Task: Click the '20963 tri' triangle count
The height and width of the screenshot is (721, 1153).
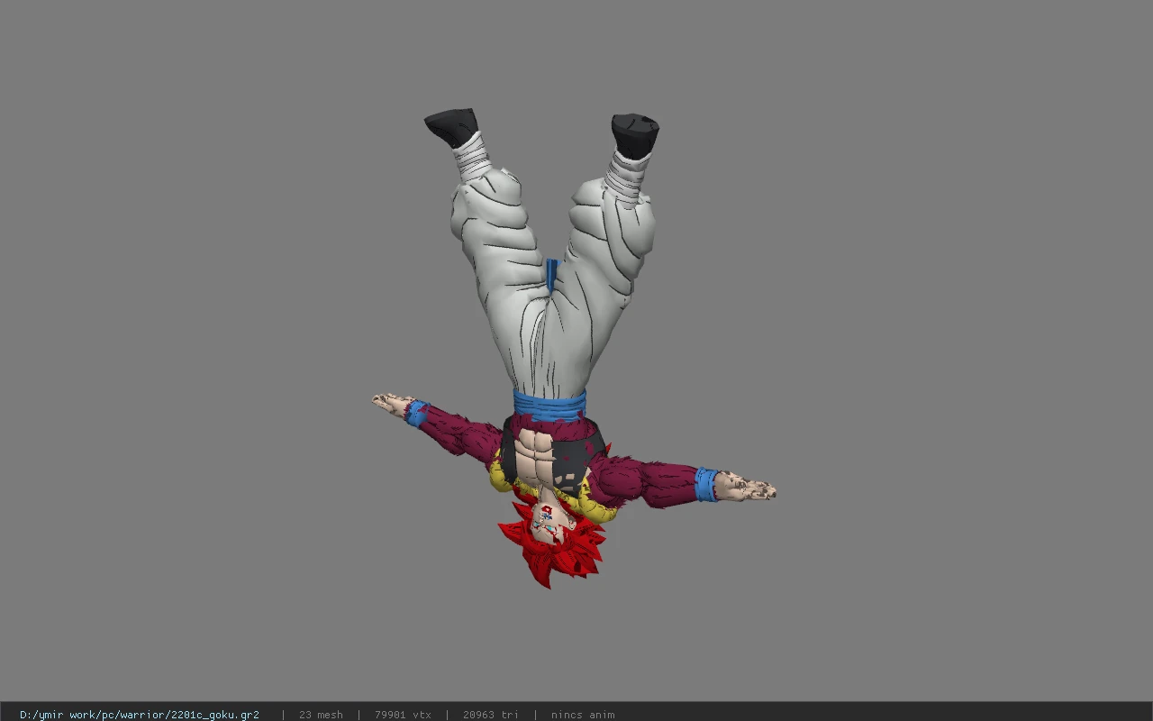Action: pyautogui.click(x=491, y=715)
